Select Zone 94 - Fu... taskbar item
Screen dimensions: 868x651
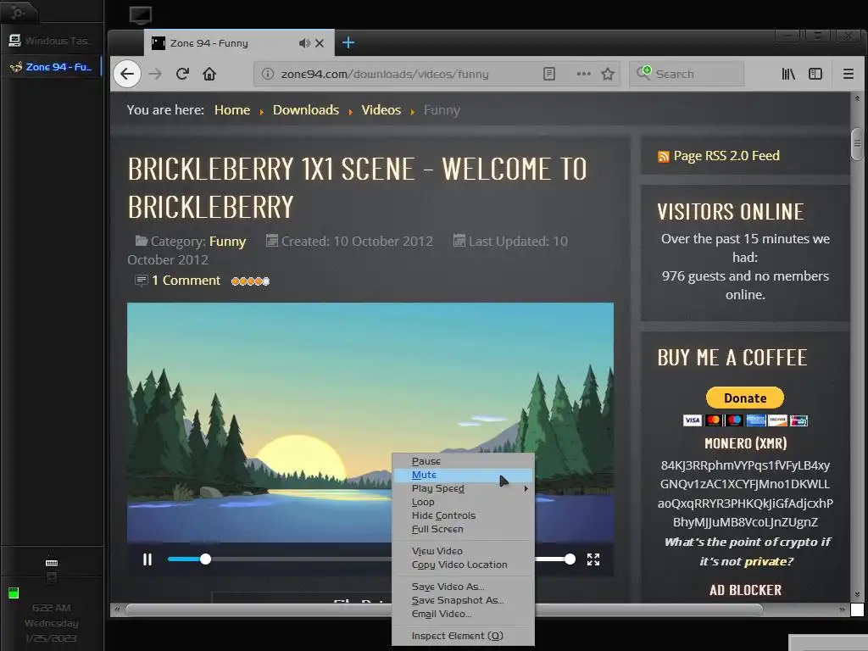[x=52, y=67]
